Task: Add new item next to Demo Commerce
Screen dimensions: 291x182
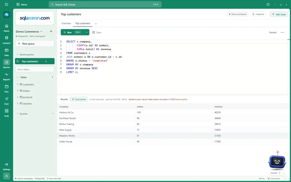Action: click(51, 31)
